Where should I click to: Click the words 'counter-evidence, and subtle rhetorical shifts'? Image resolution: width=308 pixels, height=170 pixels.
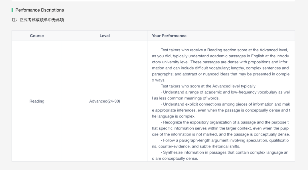[x=199, y=146]
